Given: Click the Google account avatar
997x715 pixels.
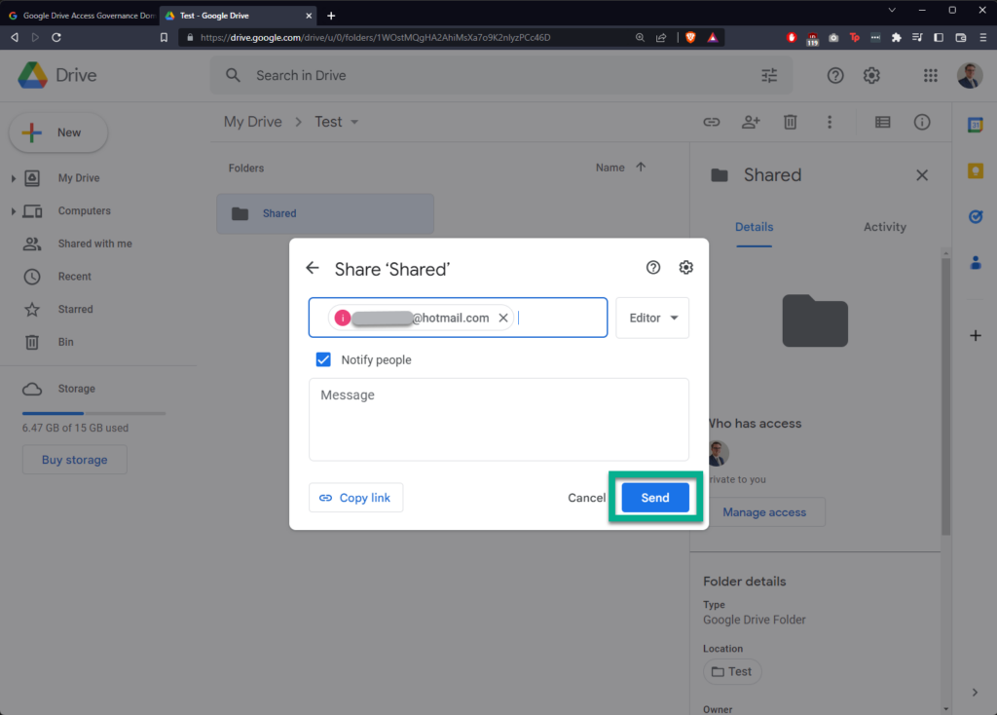Looking at the screenshot, I should click(970, 75).
